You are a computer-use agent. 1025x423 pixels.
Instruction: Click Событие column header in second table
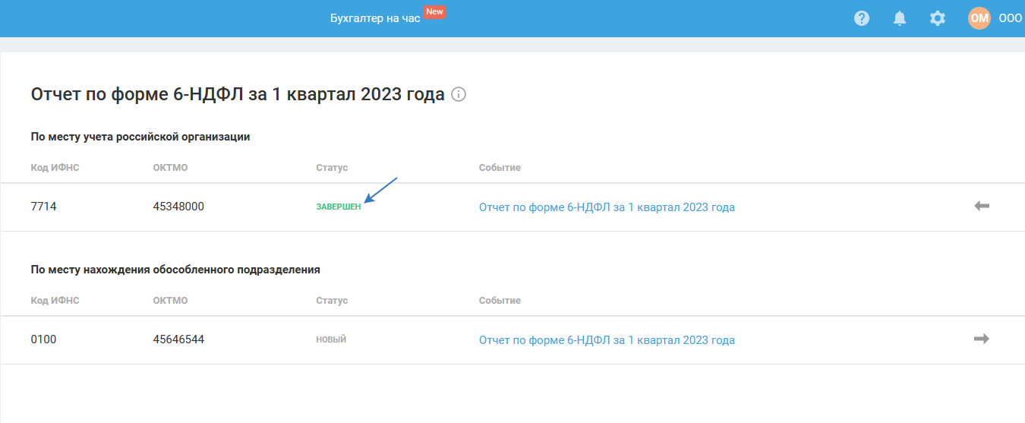pos(500,300)
